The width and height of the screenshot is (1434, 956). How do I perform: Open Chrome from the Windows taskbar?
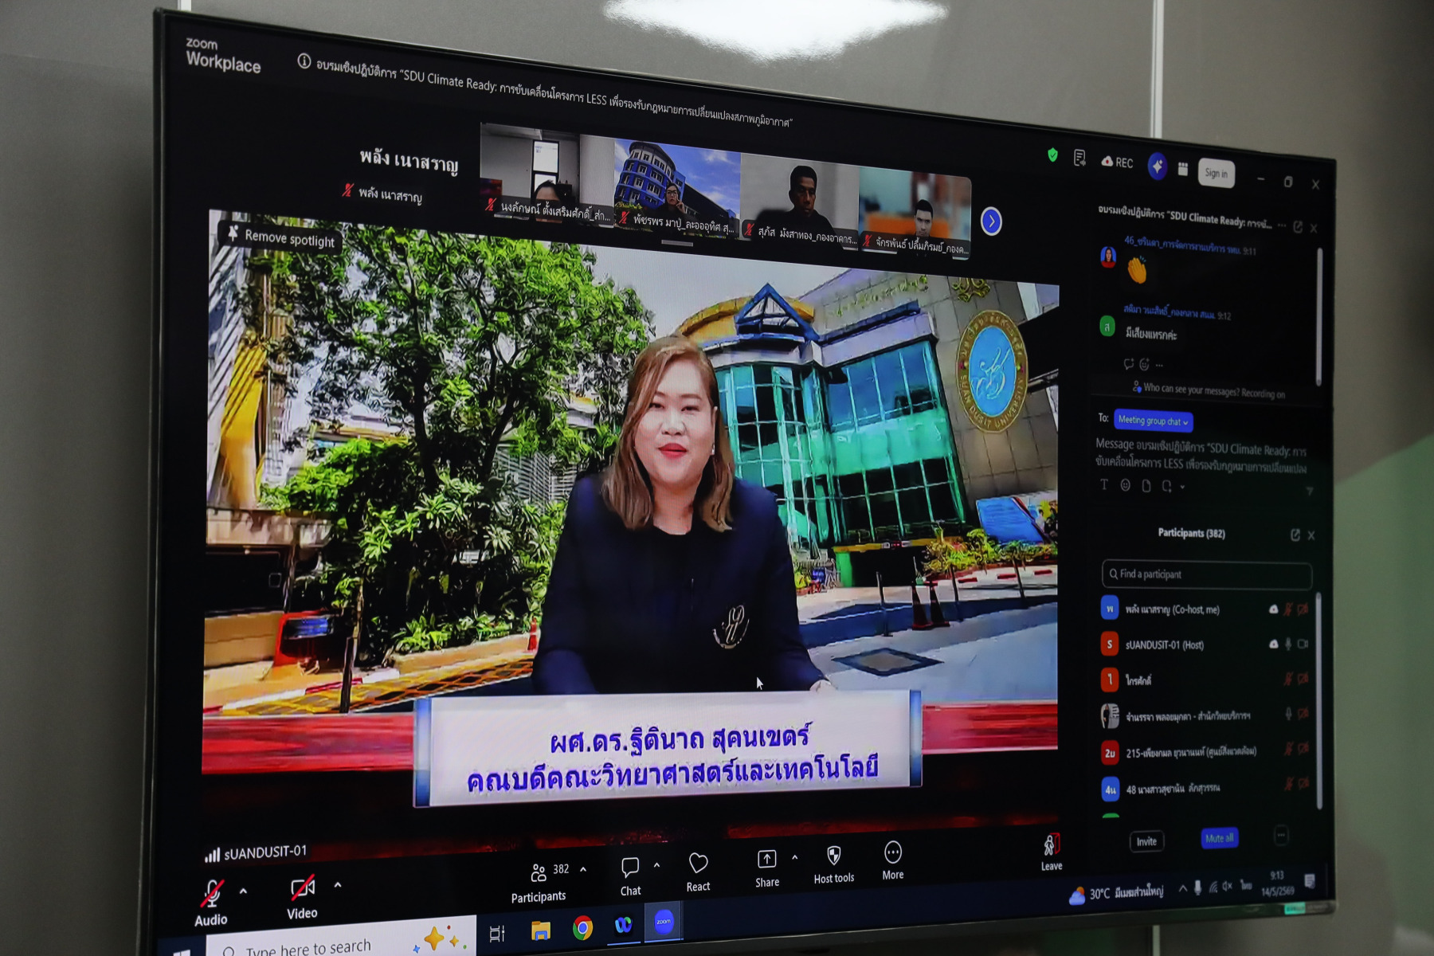582,928
